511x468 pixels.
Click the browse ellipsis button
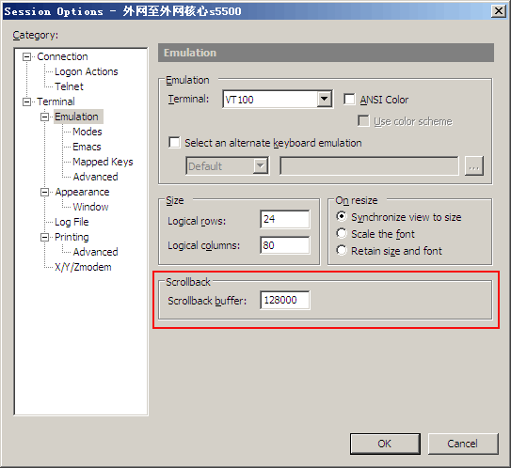click(x=474, y=166)
